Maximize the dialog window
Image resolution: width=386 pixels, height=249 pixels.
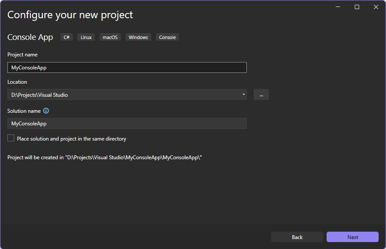[357, 7]
